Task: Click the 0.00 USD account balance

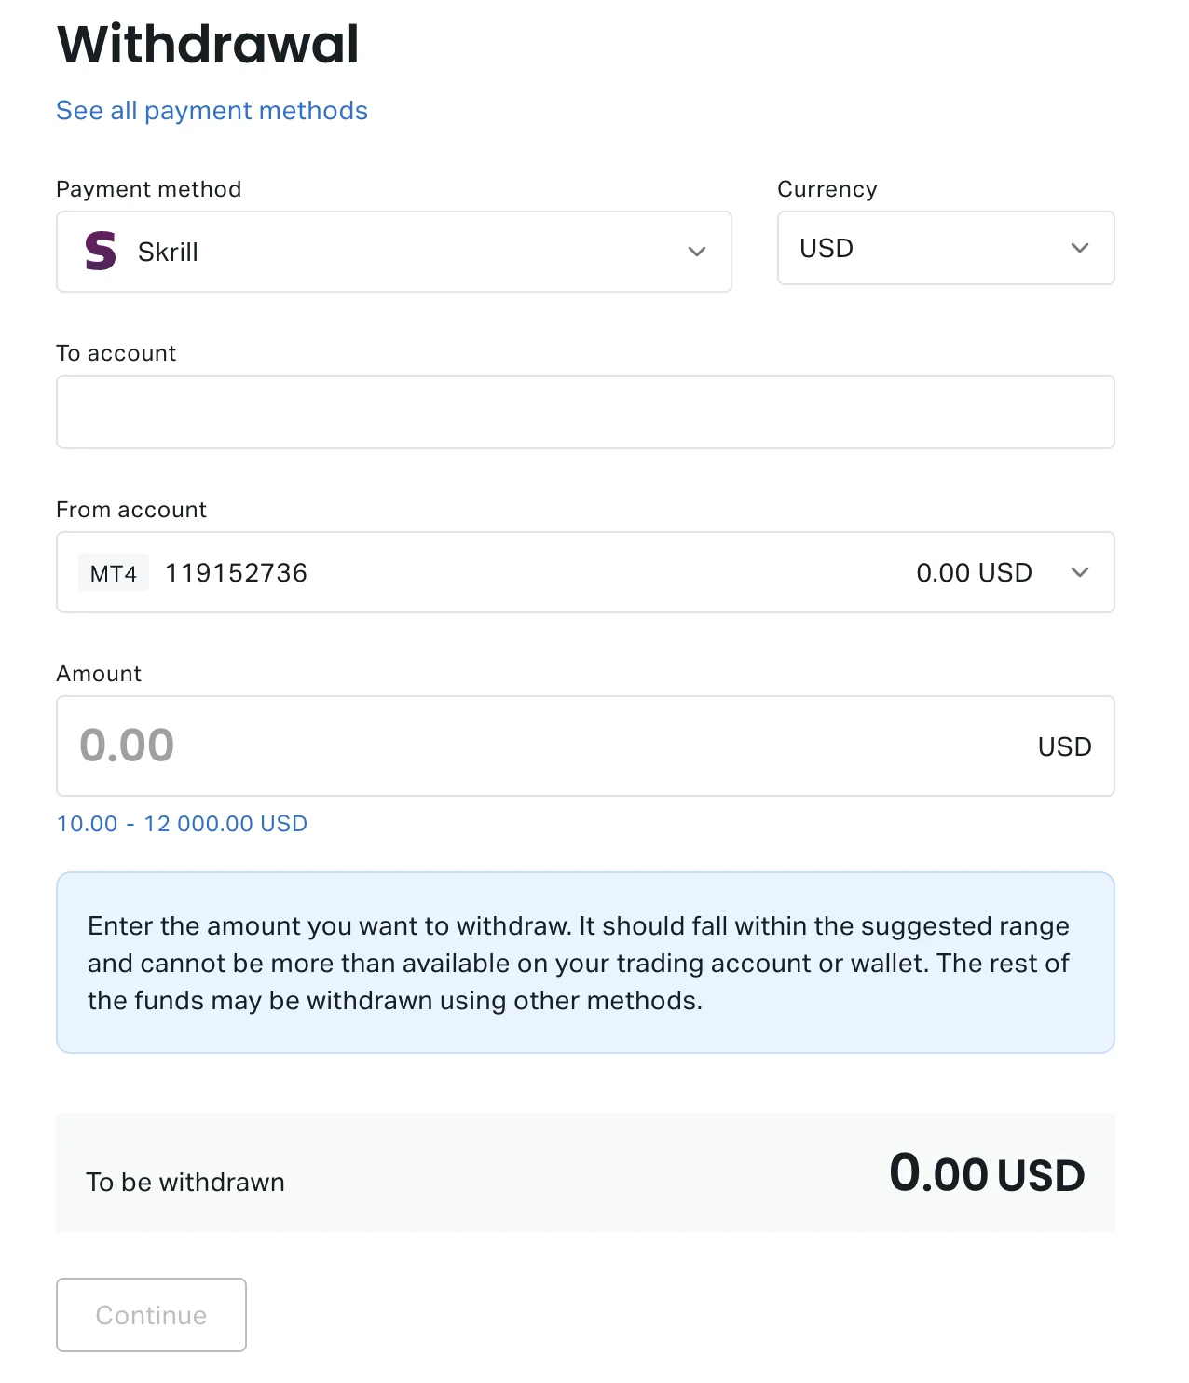Action: pyautogui.click(x=974, y=572)
